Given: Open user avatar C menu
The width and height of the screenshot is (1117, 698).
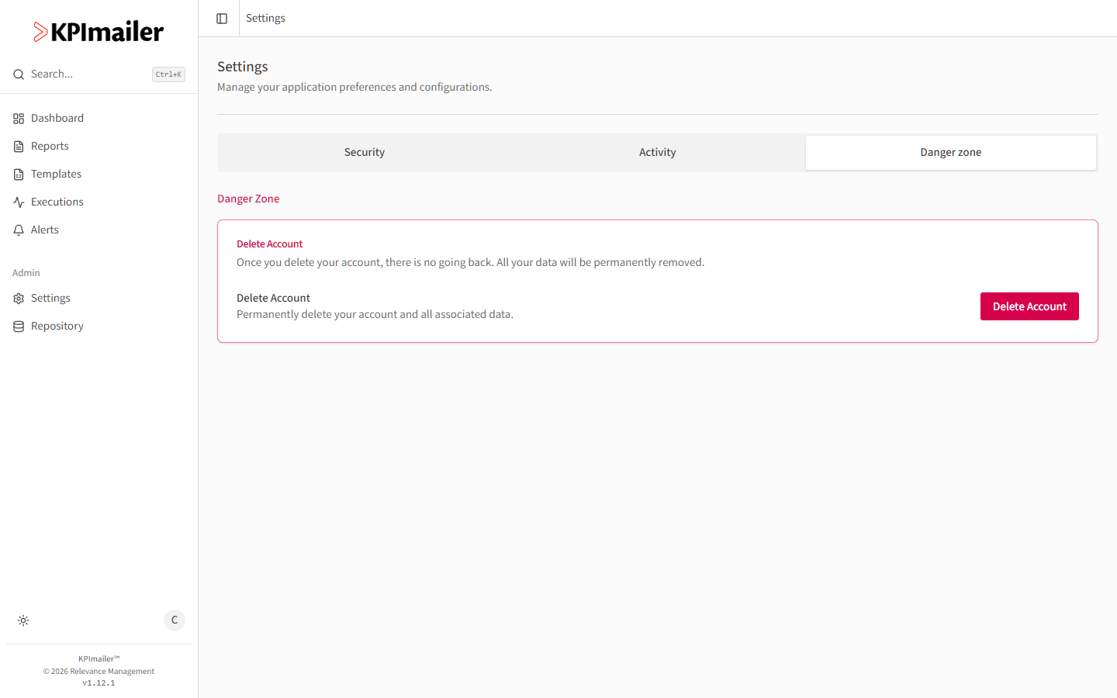Looking at the screenshot, I should [175, 620].
